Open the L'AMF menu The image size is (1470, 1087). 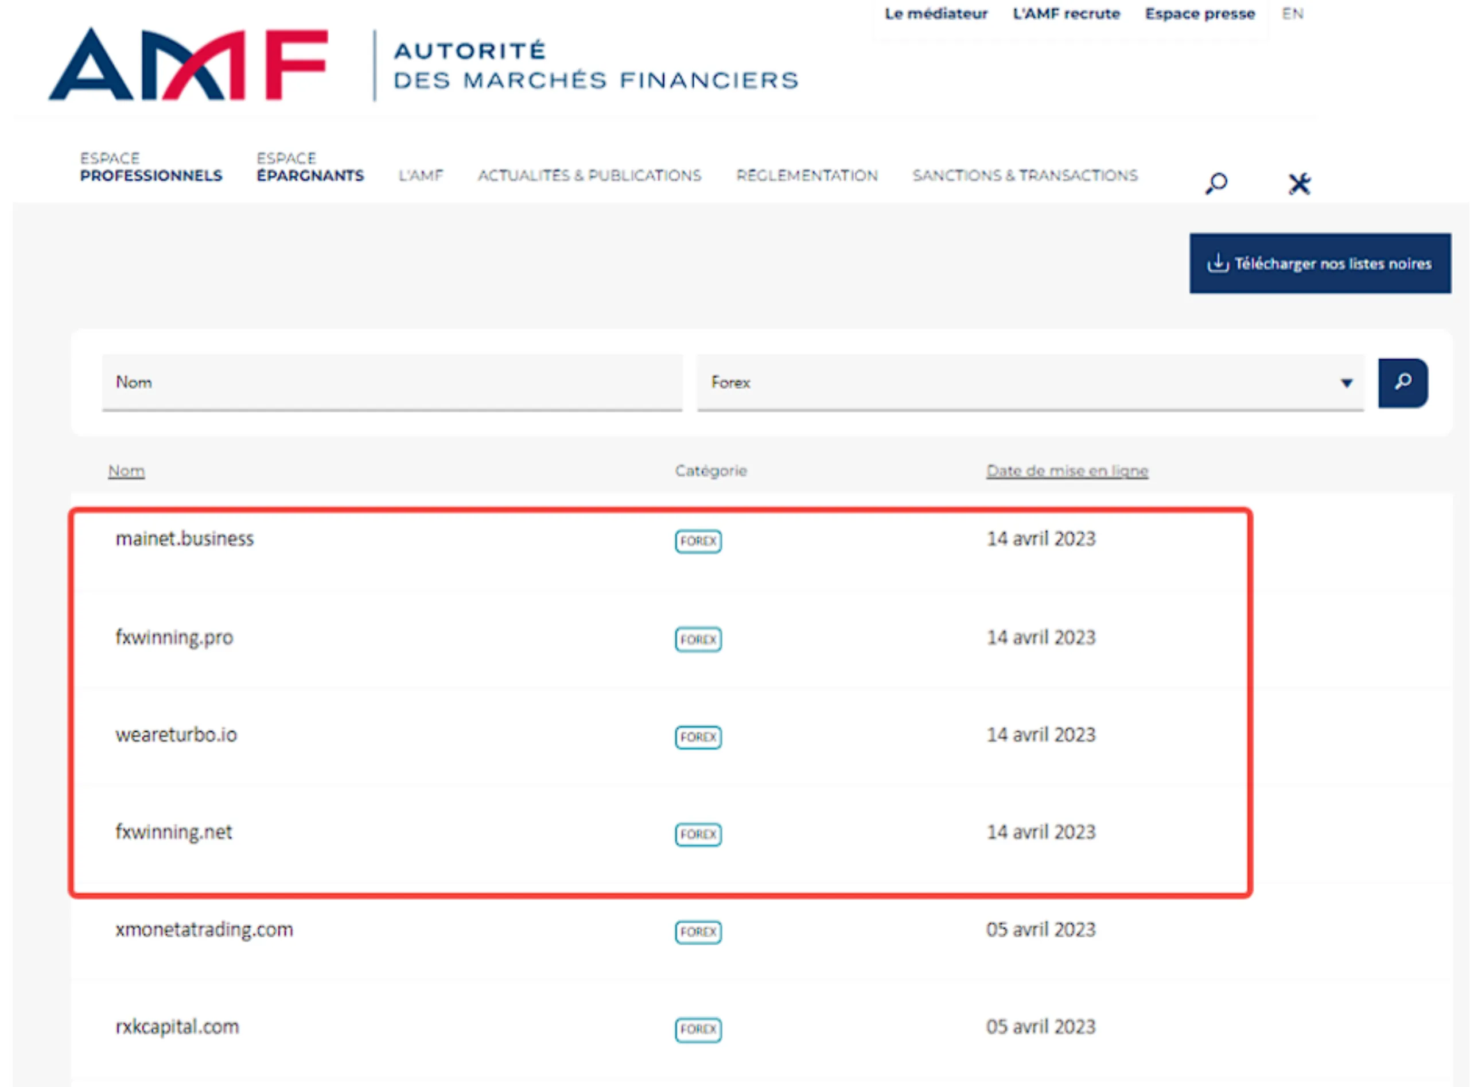pos(421,176)
